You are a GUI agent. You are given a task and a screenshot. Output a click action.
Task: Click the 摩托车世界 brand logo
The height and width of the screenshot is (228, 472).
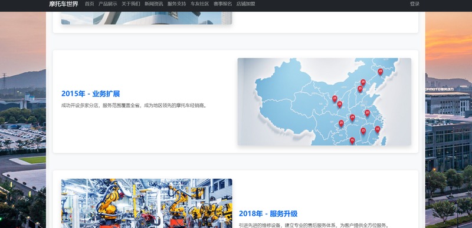tap(64, 4)
